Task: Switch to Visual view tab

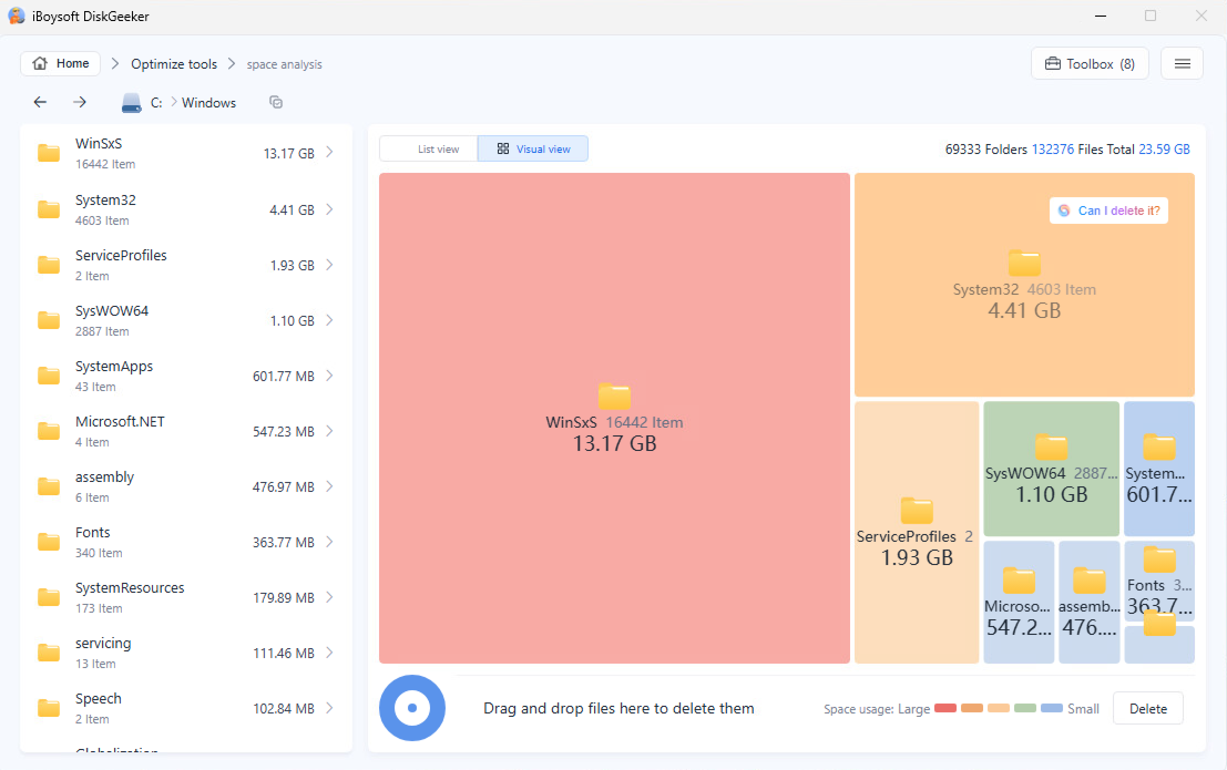Action: (533, 148)
